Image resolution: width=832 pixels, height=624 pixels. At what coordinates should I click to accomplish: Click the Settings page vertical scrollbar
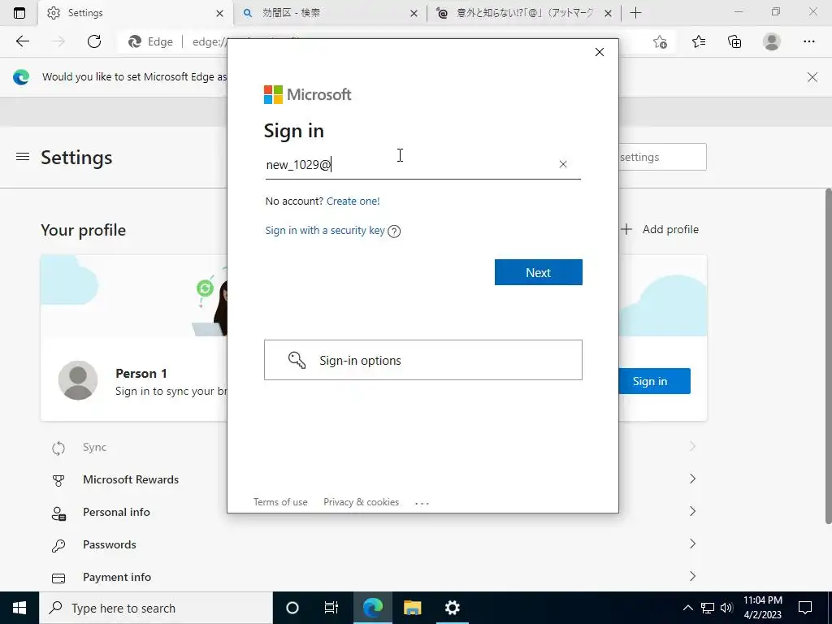(x=828, y=356)
